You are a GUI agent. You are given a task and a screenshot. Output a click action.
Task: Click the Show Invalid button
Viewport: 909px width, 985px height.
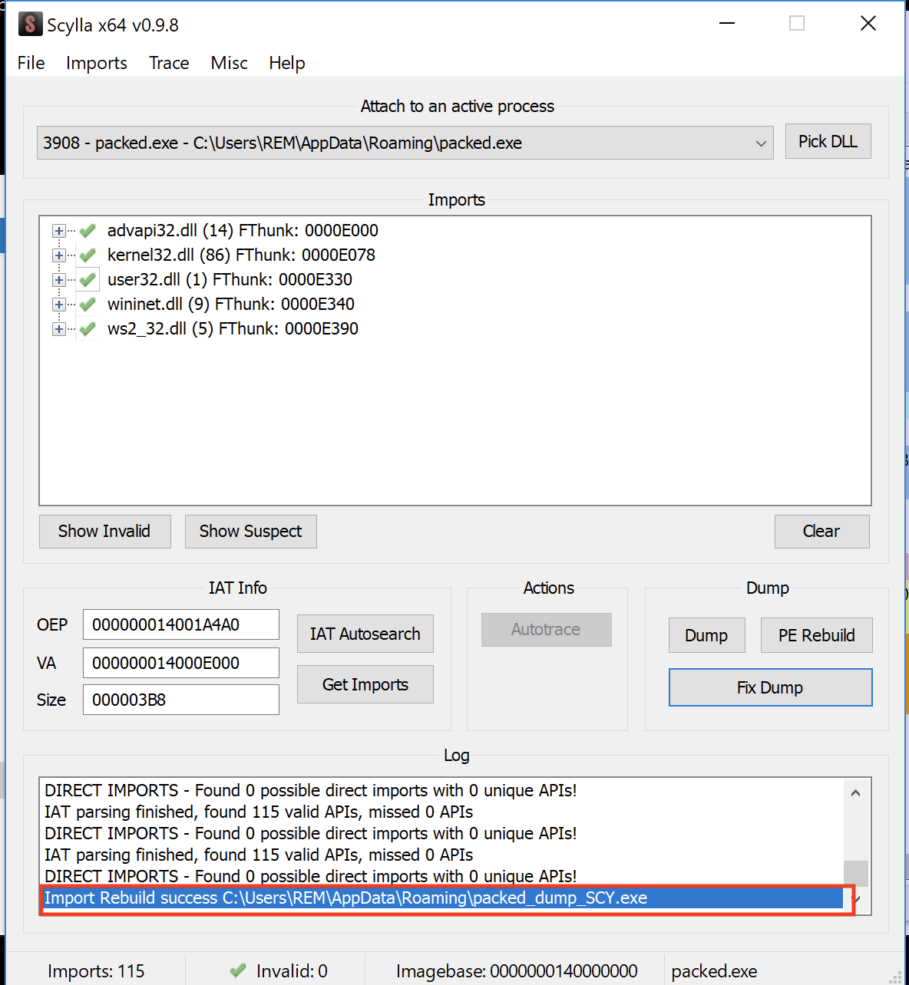104,532
